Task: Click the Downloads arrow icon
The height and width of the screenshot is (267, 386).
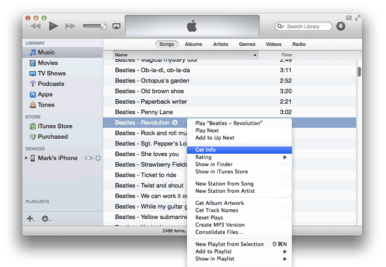Action: (341, 26)
